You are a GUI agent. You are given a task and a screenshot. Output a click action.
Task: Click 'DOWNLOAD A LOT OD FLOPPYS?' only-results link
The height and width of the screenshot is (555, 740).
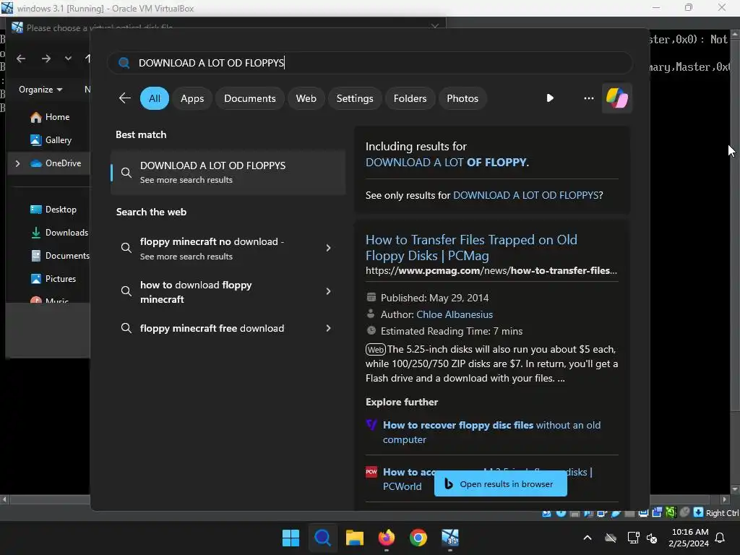[x=528, y=195]
